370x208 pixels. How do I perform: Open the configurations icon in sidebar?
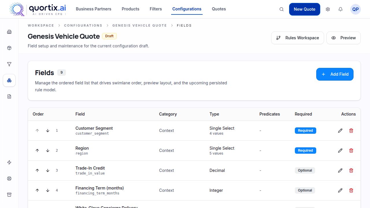(x=9, y=80)
